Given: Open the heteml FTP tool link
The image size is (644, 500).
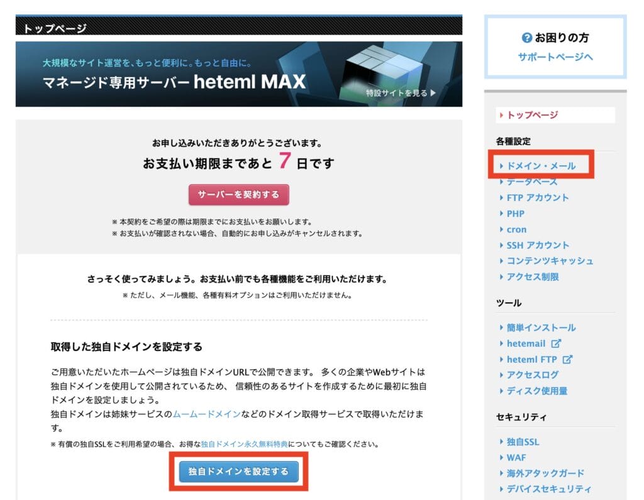Looking at the screenshot, I should pyautogui.click(x=532, y=359).
